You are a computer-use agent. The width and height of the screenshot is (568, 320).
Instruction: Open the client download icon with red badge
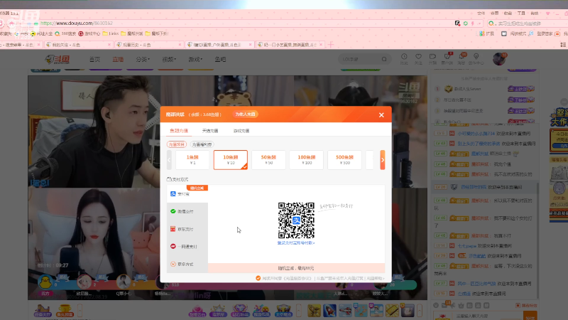[x=447, y=58]
